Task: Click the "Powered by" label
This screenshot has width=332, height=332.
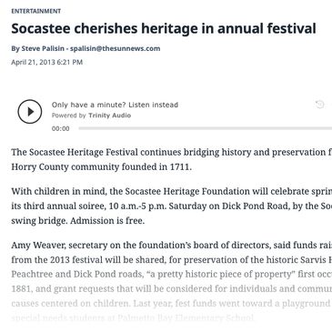Action: [x=69, y=116]
